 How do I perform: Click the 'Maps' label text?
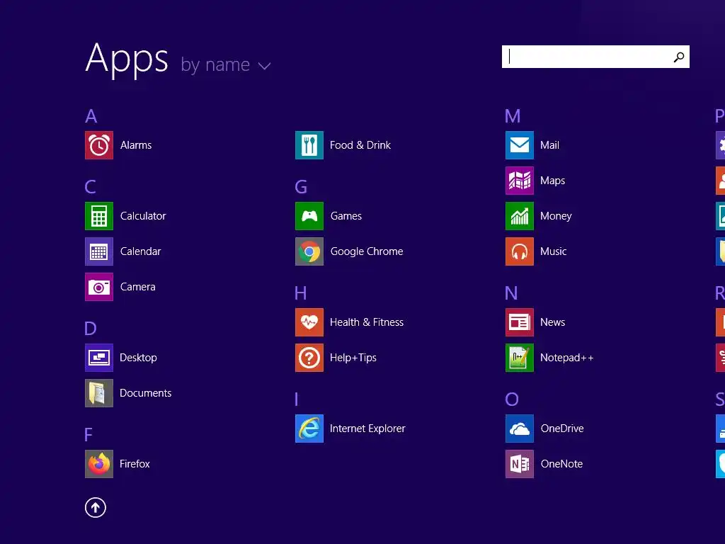tap(552, 181)
